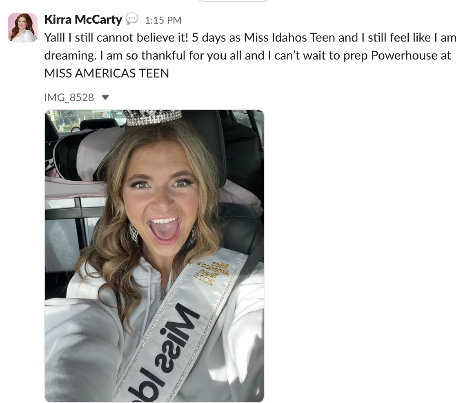Click the hoodie zipper in the photo
The image size is (463, 403).
pos(163,295)
